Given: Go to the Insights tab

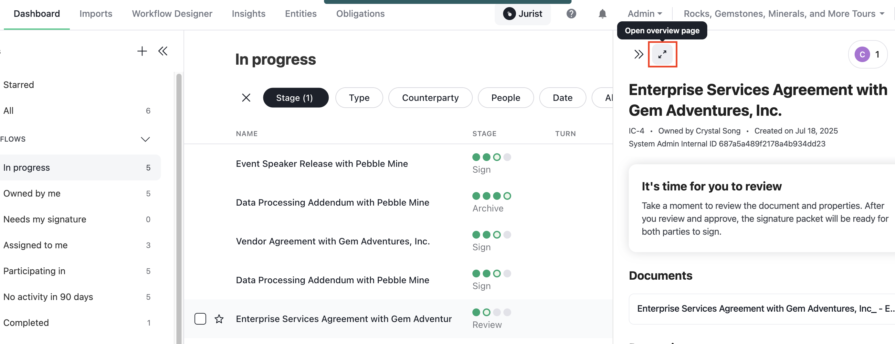Looking at the screenshot, I should [x=248, y=14].
